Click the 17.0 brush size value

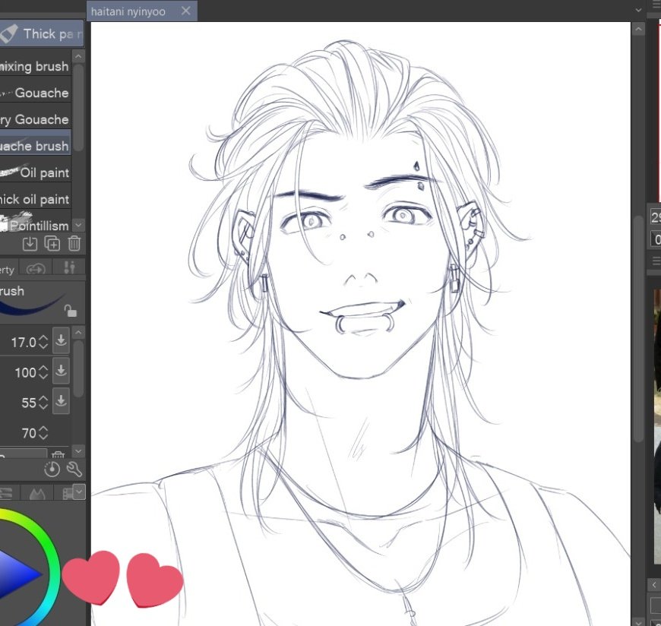coord(24,343)
